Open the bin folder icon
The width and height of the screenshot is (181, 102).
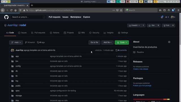pos(12,61)
